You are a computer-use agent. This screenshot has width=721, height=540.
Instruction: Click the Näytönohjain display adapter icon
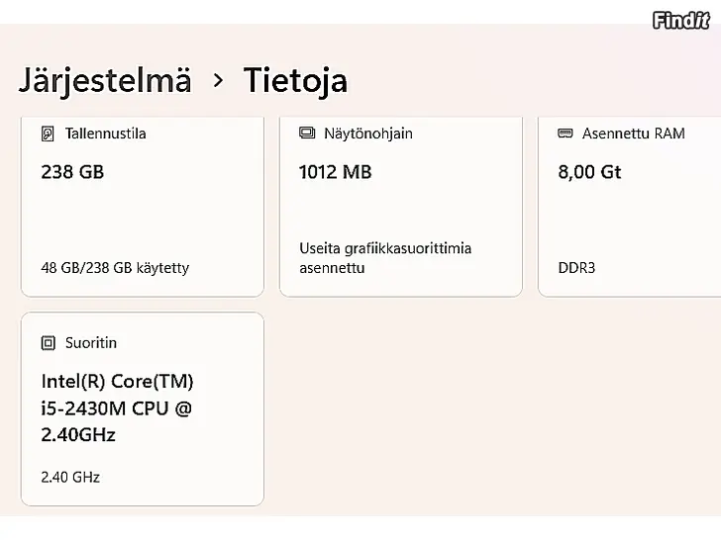[x=307, y=134]
